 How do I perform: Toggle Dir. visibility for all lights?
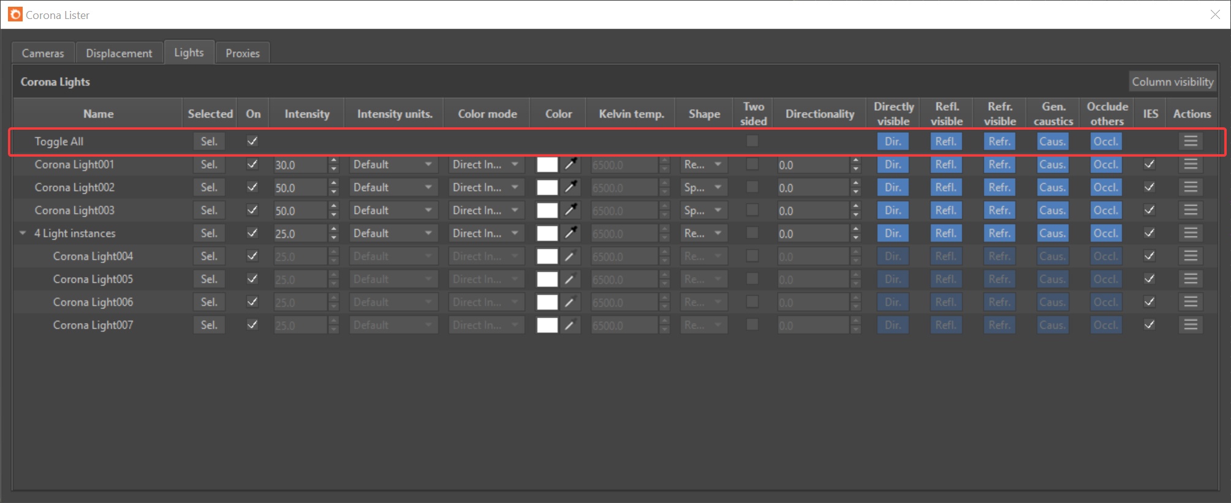pyautogui.click(x=893, y=141)
